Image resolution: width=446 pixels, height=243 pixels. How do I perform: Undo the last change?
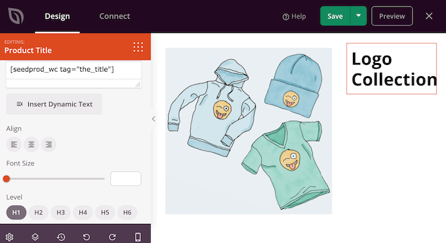(87, 237)
